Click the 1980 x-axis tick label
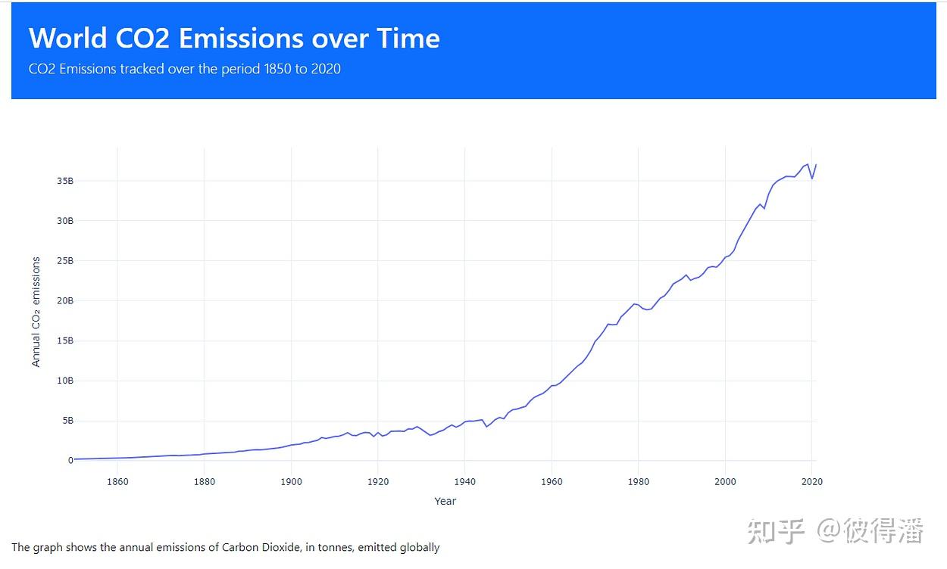 (639, 481)
